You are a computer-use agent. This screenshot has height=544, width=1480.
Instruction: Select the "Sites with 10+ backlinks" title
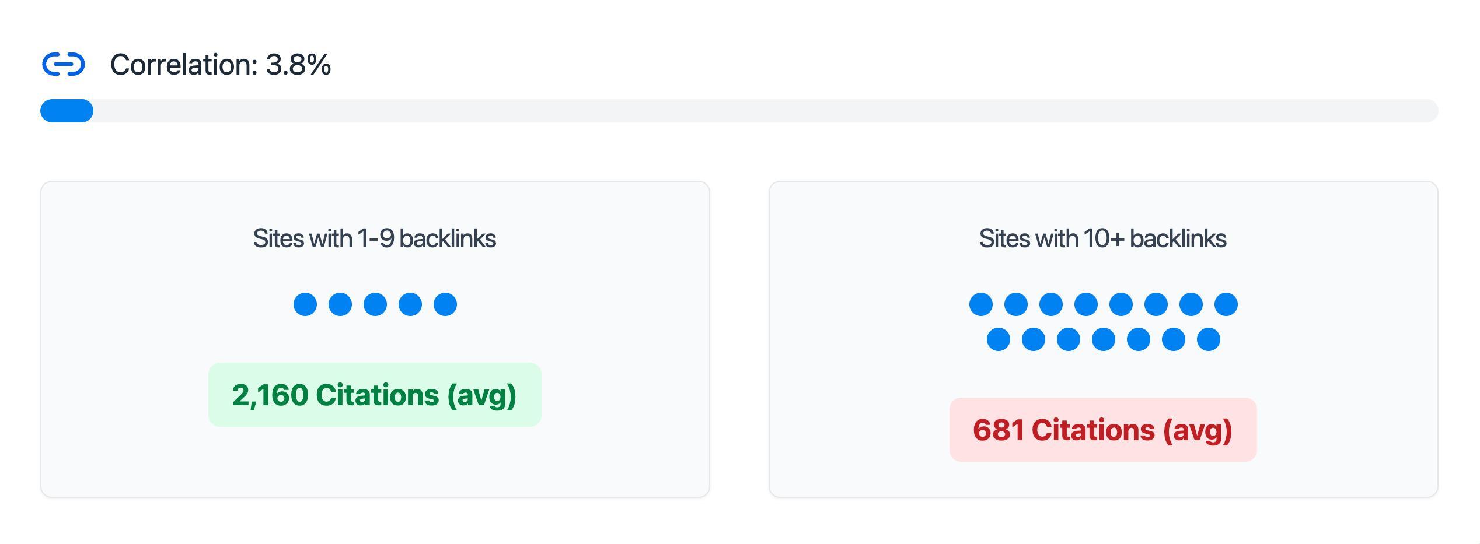(x=1102, y=238)
